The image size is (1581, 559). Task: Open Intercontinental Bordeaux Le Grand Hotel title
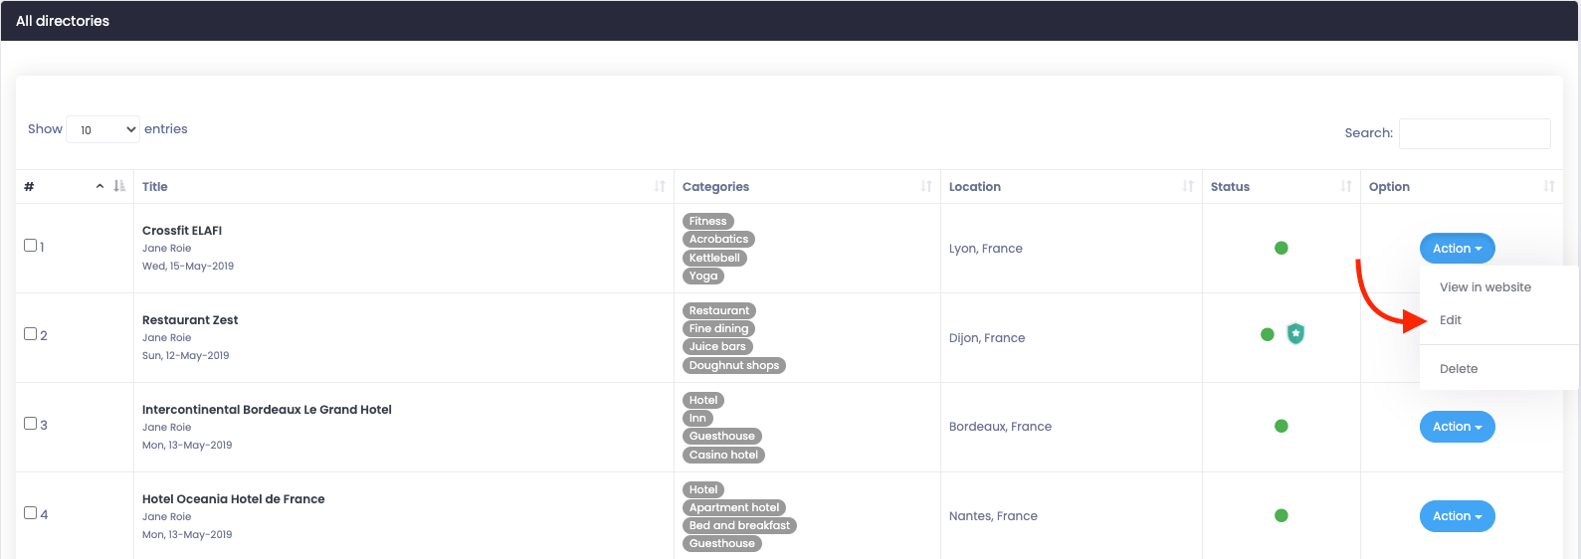click(x=267, y=410)
